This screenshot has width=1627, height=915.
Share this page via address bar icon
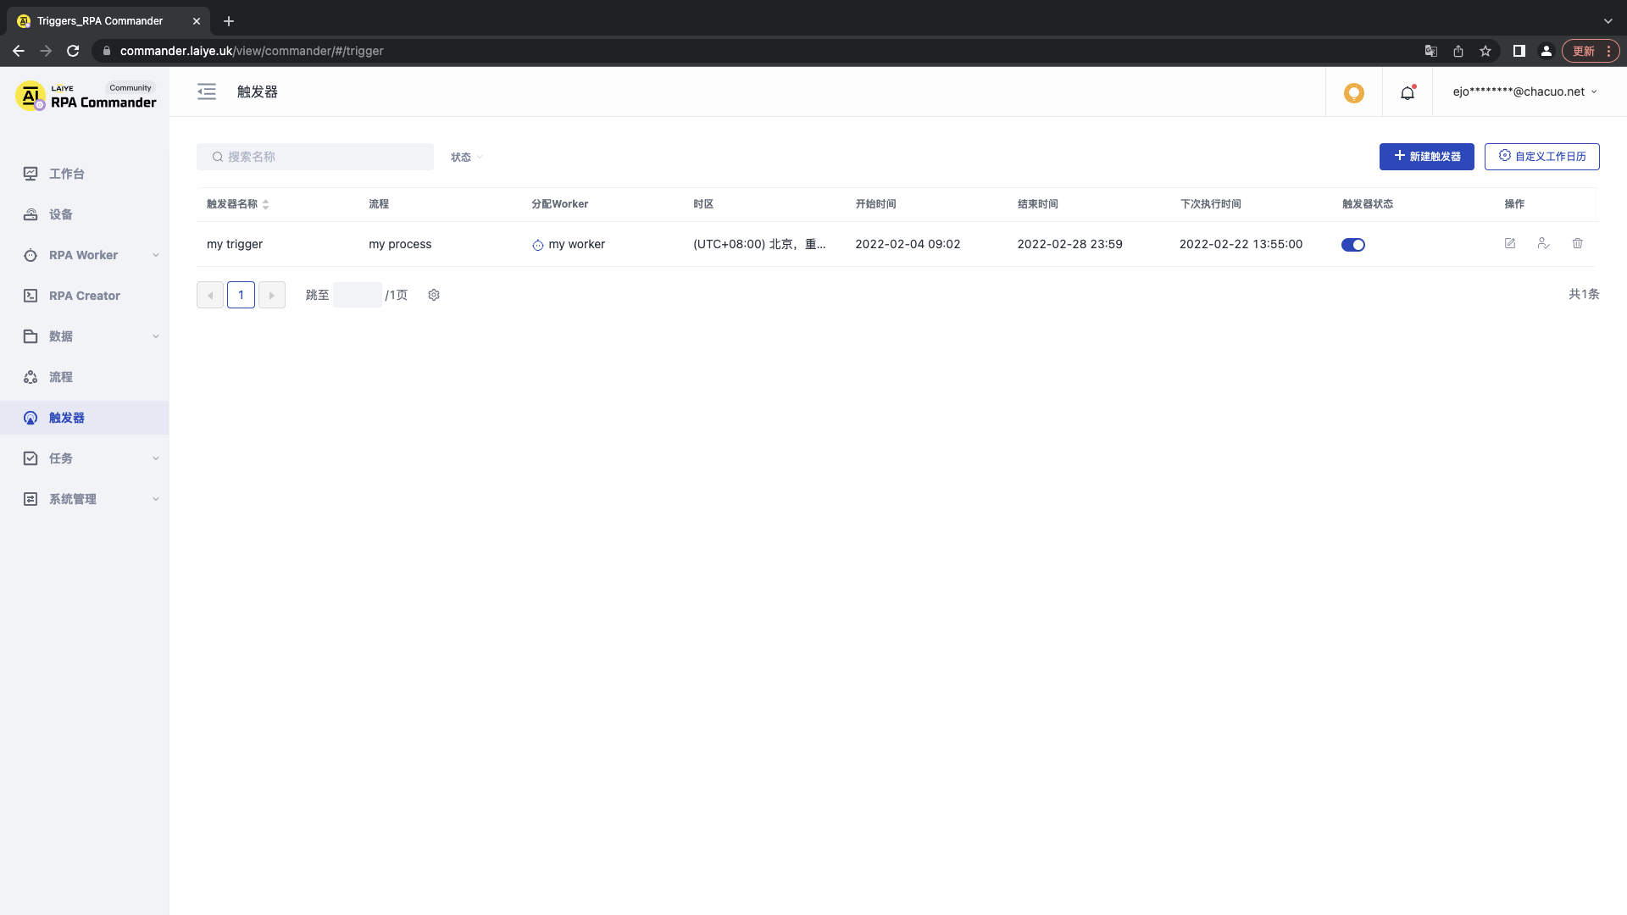pos(1458,51)
